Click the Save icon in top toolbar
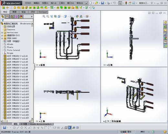This screenshot has height=134, width=168. pos(102,3)
